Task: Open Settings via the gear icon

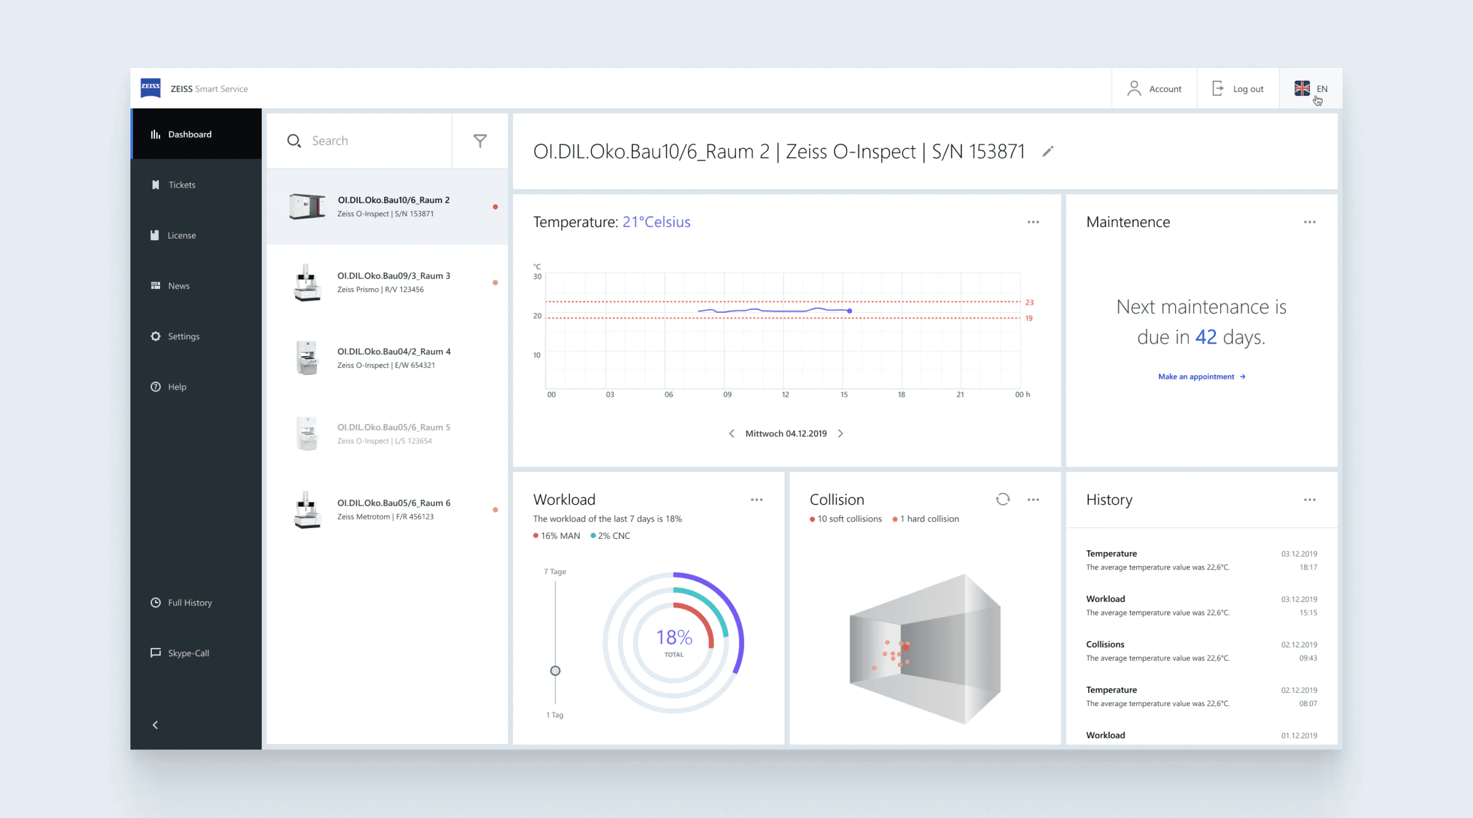Action: [155, 336]
